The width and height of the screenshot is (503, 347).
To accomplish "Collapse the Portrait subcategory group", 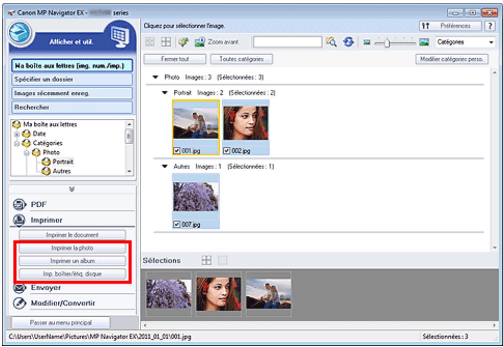I will 165,93.
